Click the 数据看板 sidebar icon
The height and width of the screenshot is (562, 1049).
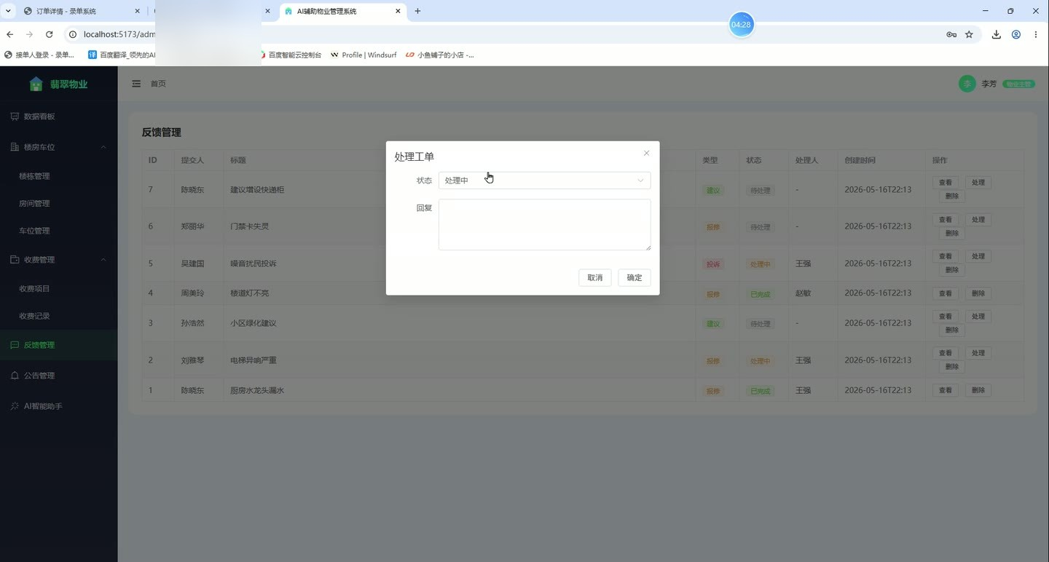(15, 116)
